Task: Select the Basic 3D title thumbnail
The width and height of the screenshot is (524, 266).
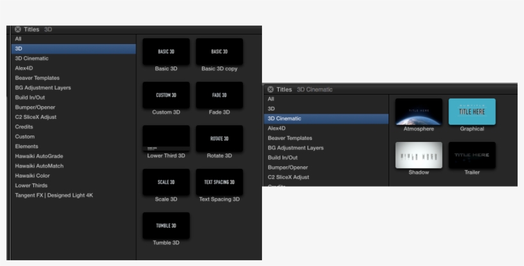Action: click(166, 51)
